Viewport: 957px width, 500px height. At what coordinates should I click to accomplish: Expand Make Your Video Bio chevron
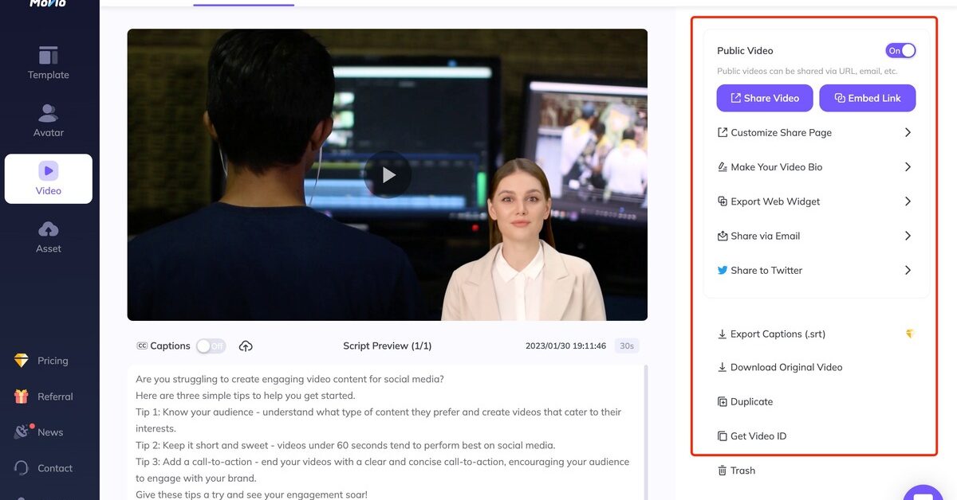908,167
